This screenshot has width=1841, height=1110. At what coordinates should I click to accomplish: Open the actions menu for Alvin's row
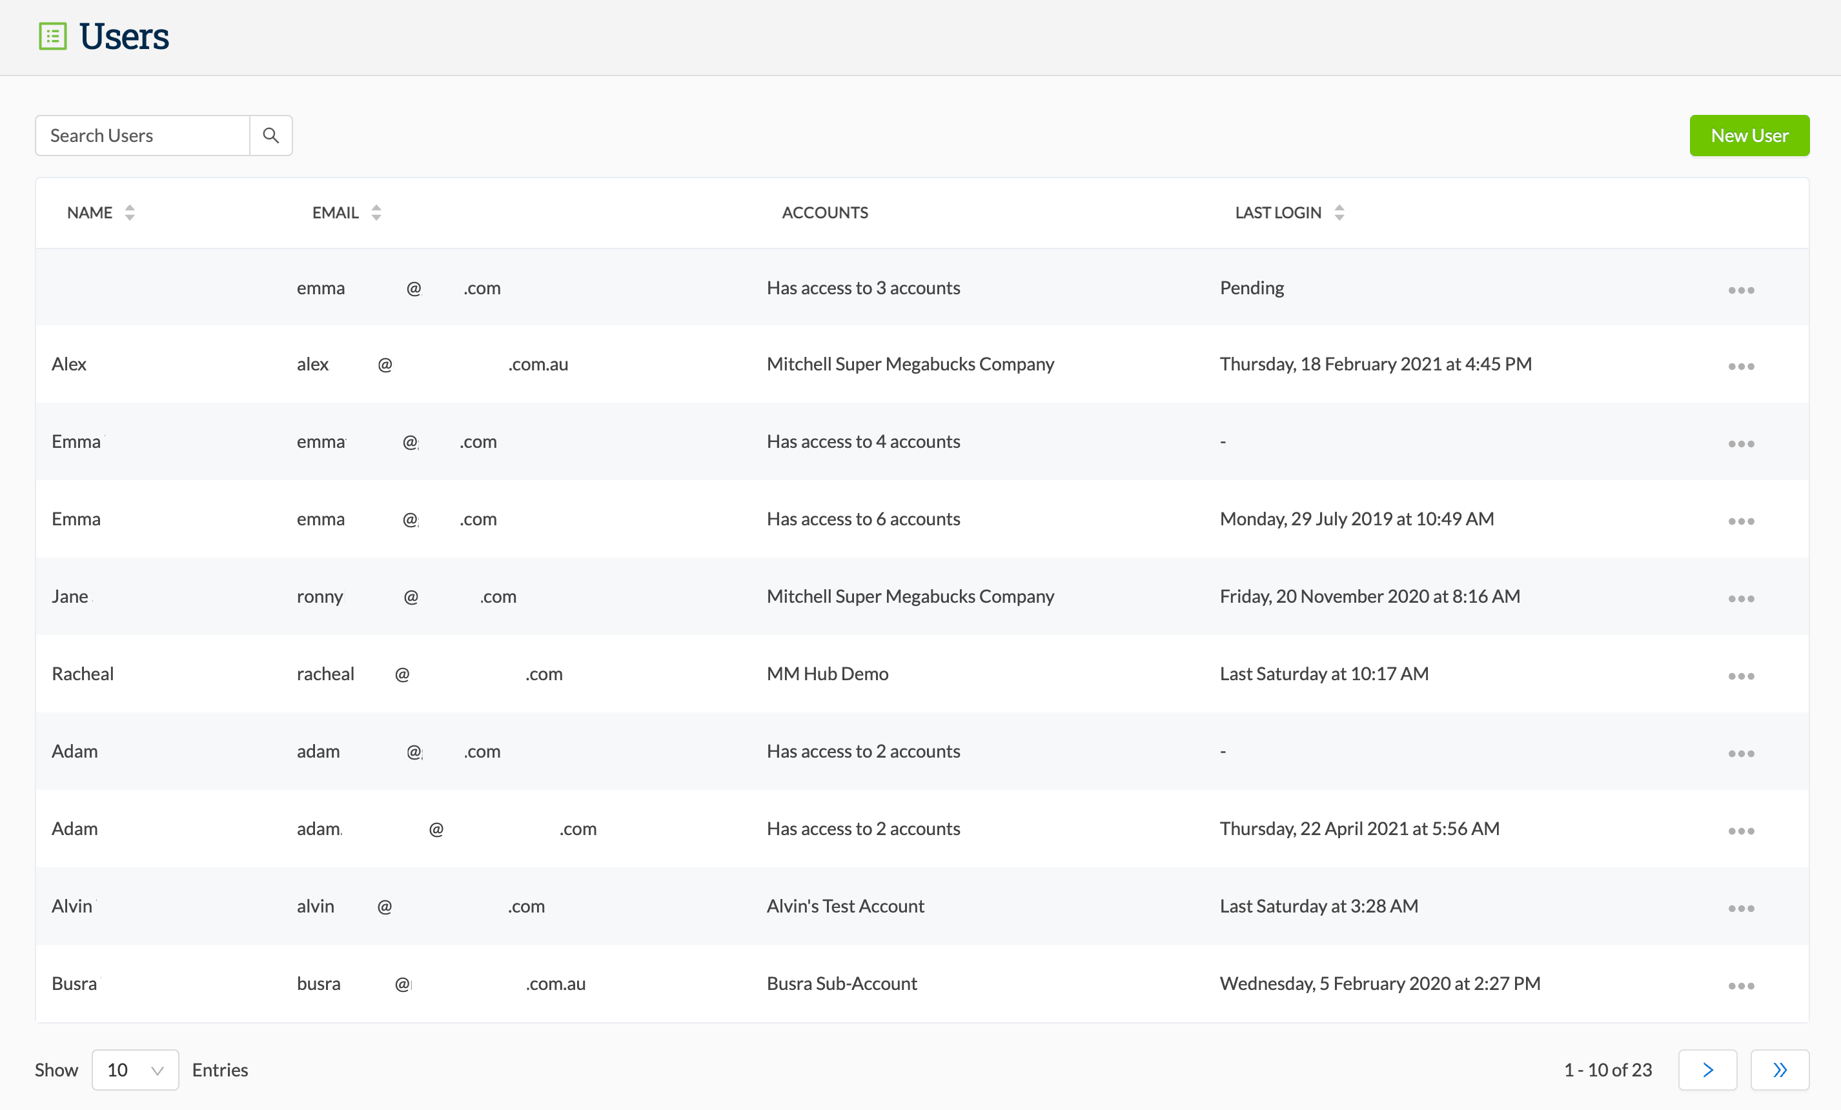pyautogui.click(x=1742, y=907)
